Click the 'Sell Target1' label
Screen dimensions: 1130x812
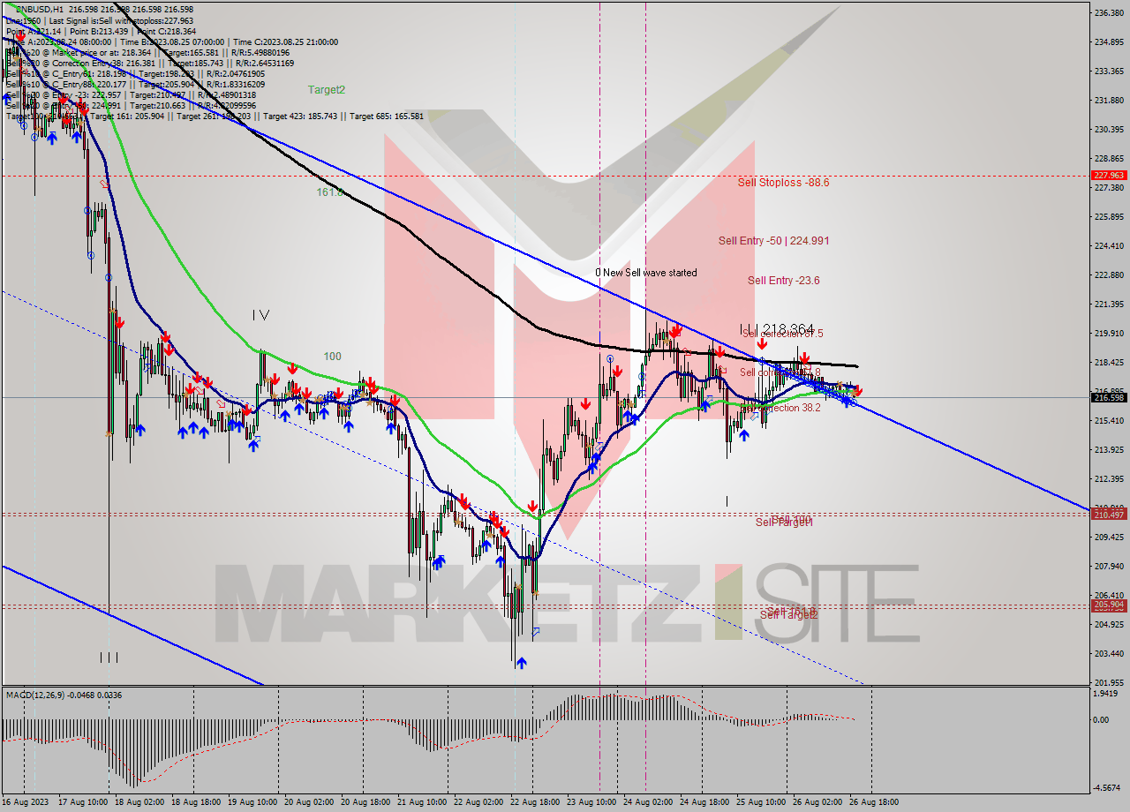[x=784, y=523]
